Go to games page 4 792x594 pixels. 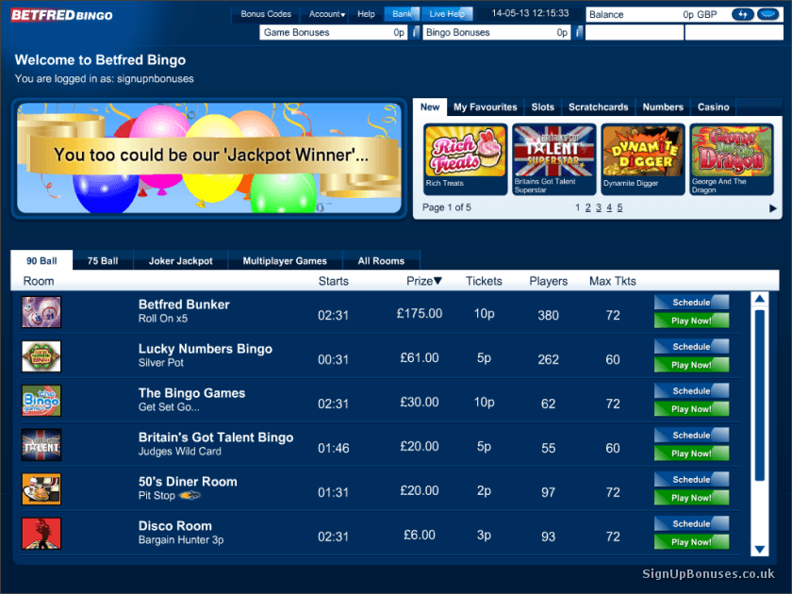609,207
